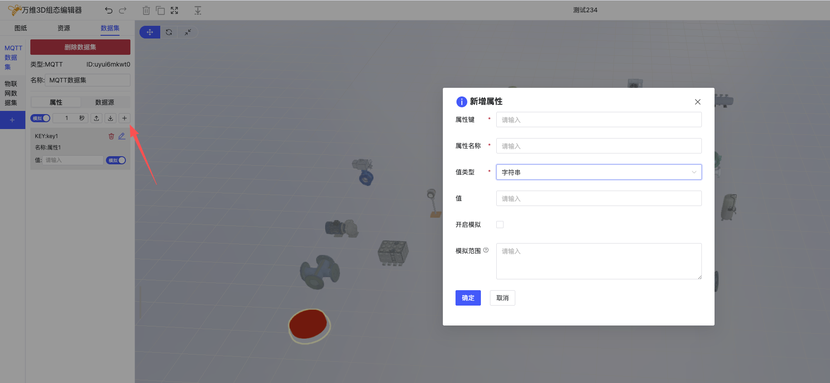Toggle the 模拟 switch in key1 row
Image resolution: width=830 pixels, height=383 pixels.
point(116,160)
